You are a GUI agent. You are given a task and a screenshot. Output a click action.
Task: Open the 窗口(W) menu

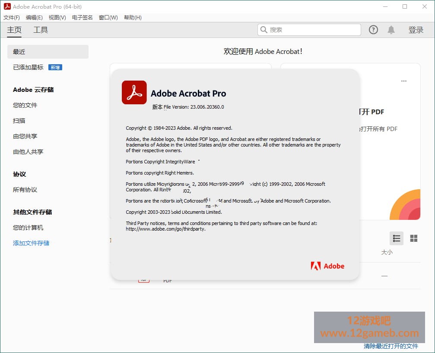pos(108,17)
